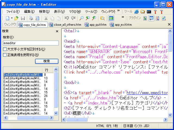The height and width of the screenshot is (130, 174).
Task: Open the 表示(V) menu
Action: (59, 12)
